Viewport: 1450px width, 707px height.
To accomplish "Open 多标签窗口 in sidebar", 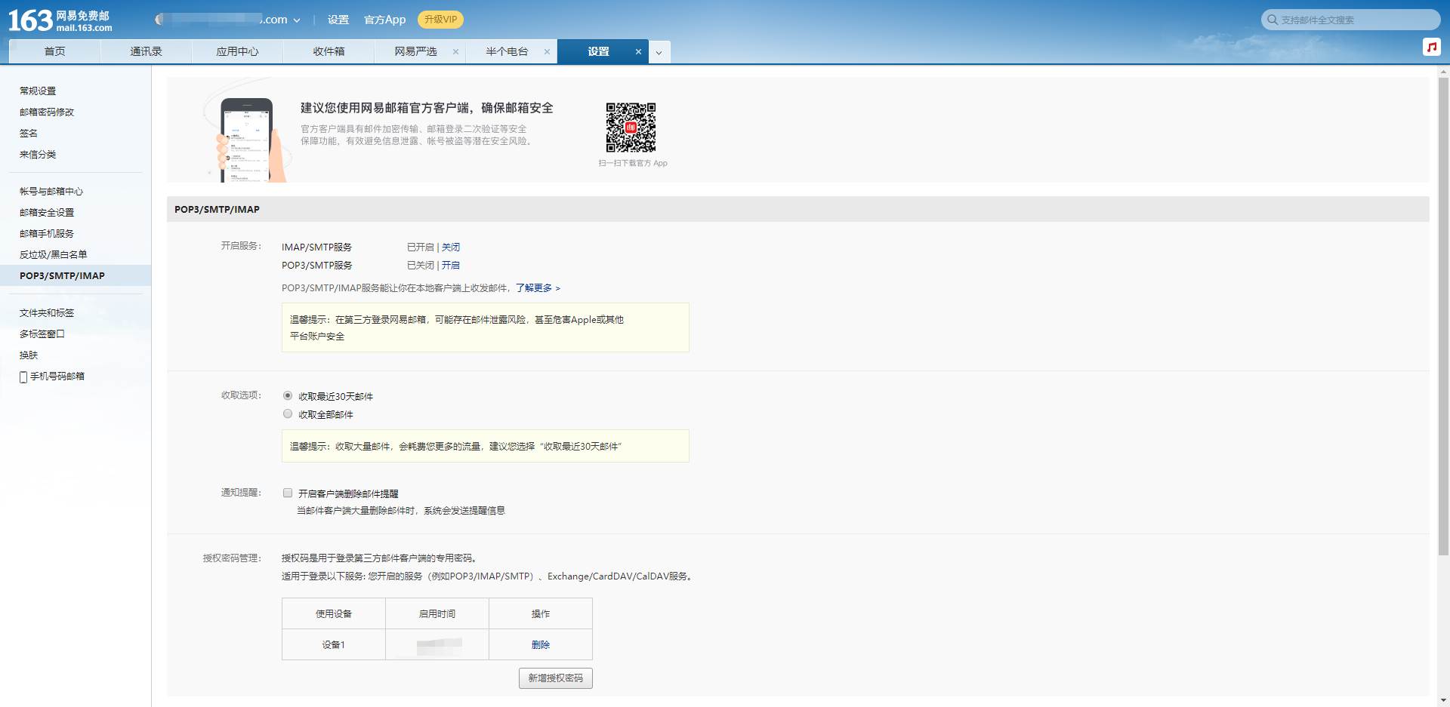I will click(x=42, y=334).
